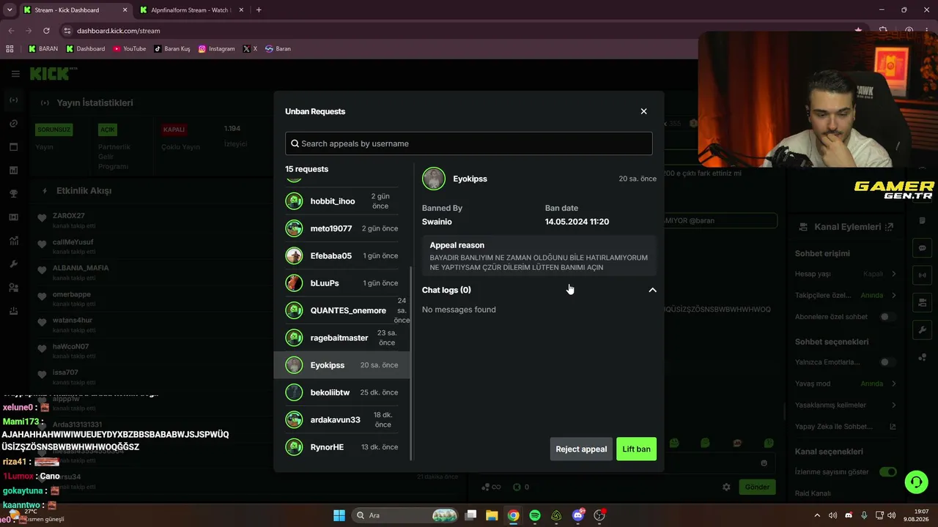Viewport: 938px width, 527px height.
Task: Close the Unban Requests dialog
Action: [x=643, y=111]
